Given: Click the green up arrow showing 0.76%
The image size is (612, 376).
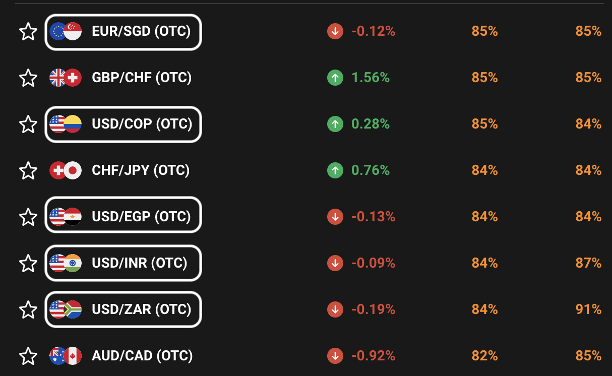Looking at the screenshot, I should [x=335, y=170].
